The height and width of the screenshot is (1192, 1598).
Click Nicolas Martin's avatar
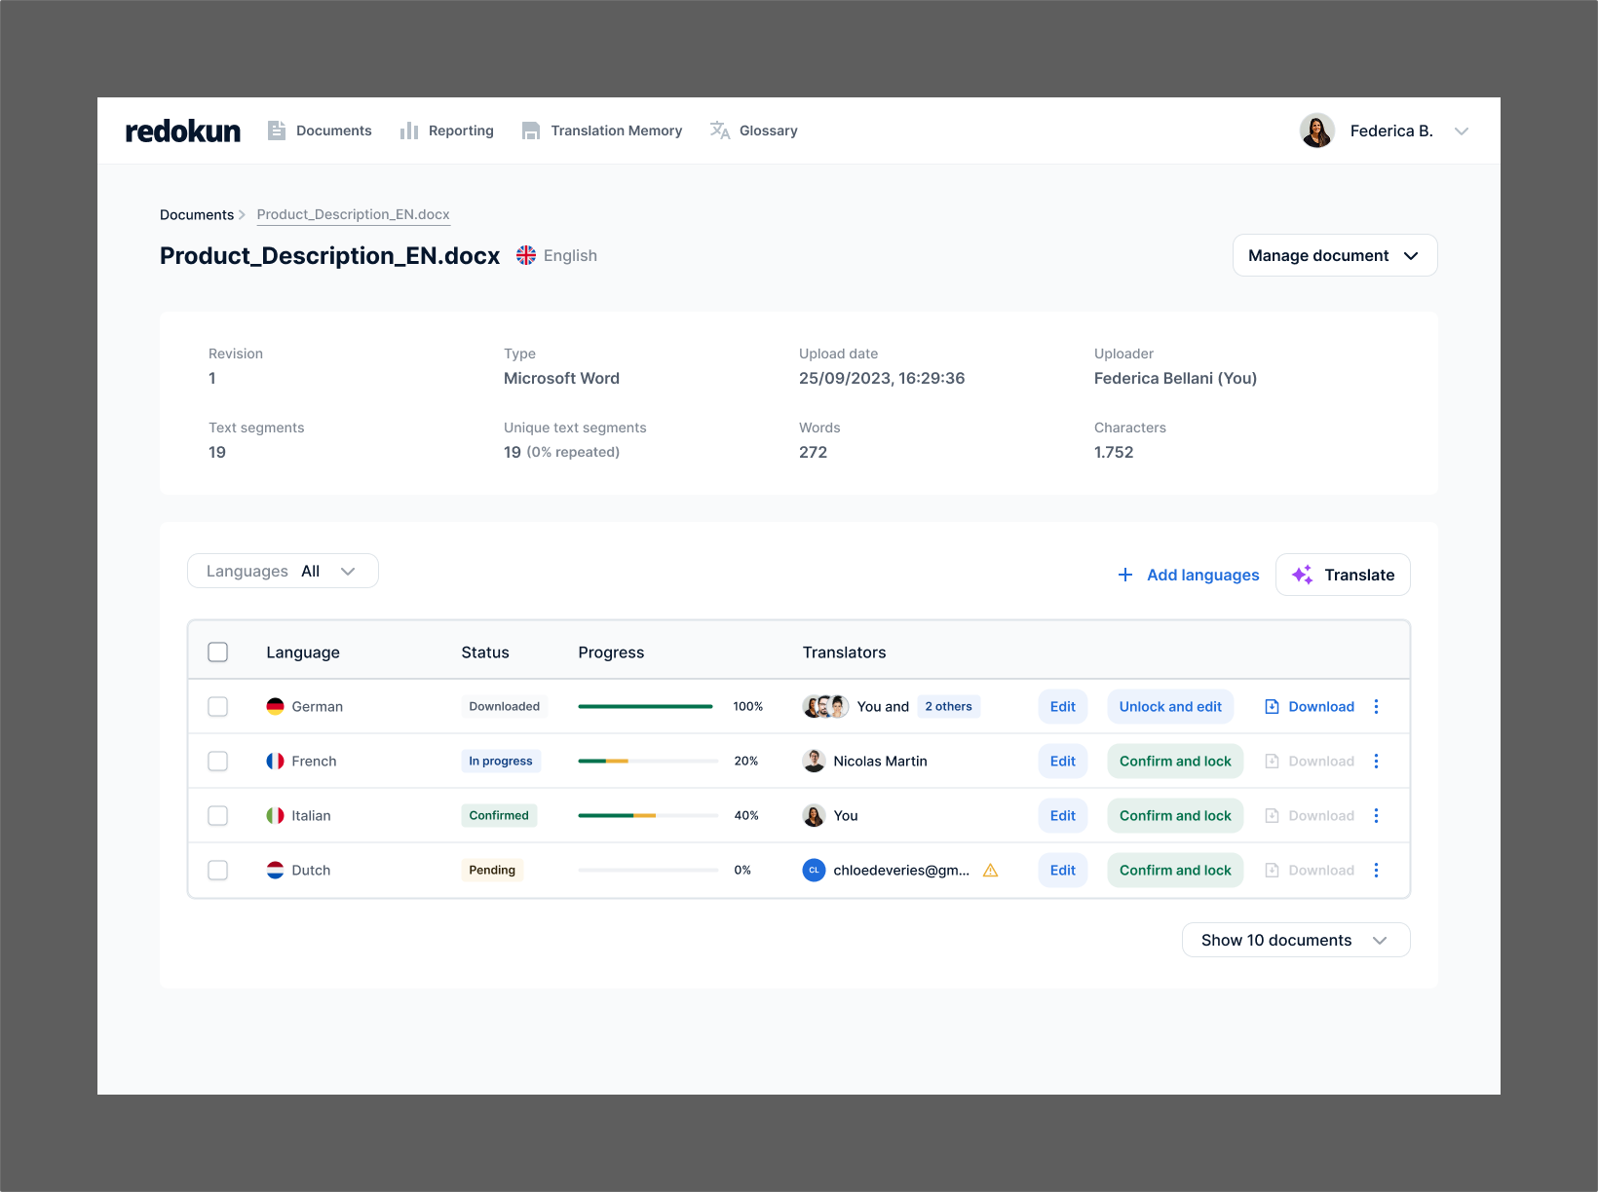[814, 761]
